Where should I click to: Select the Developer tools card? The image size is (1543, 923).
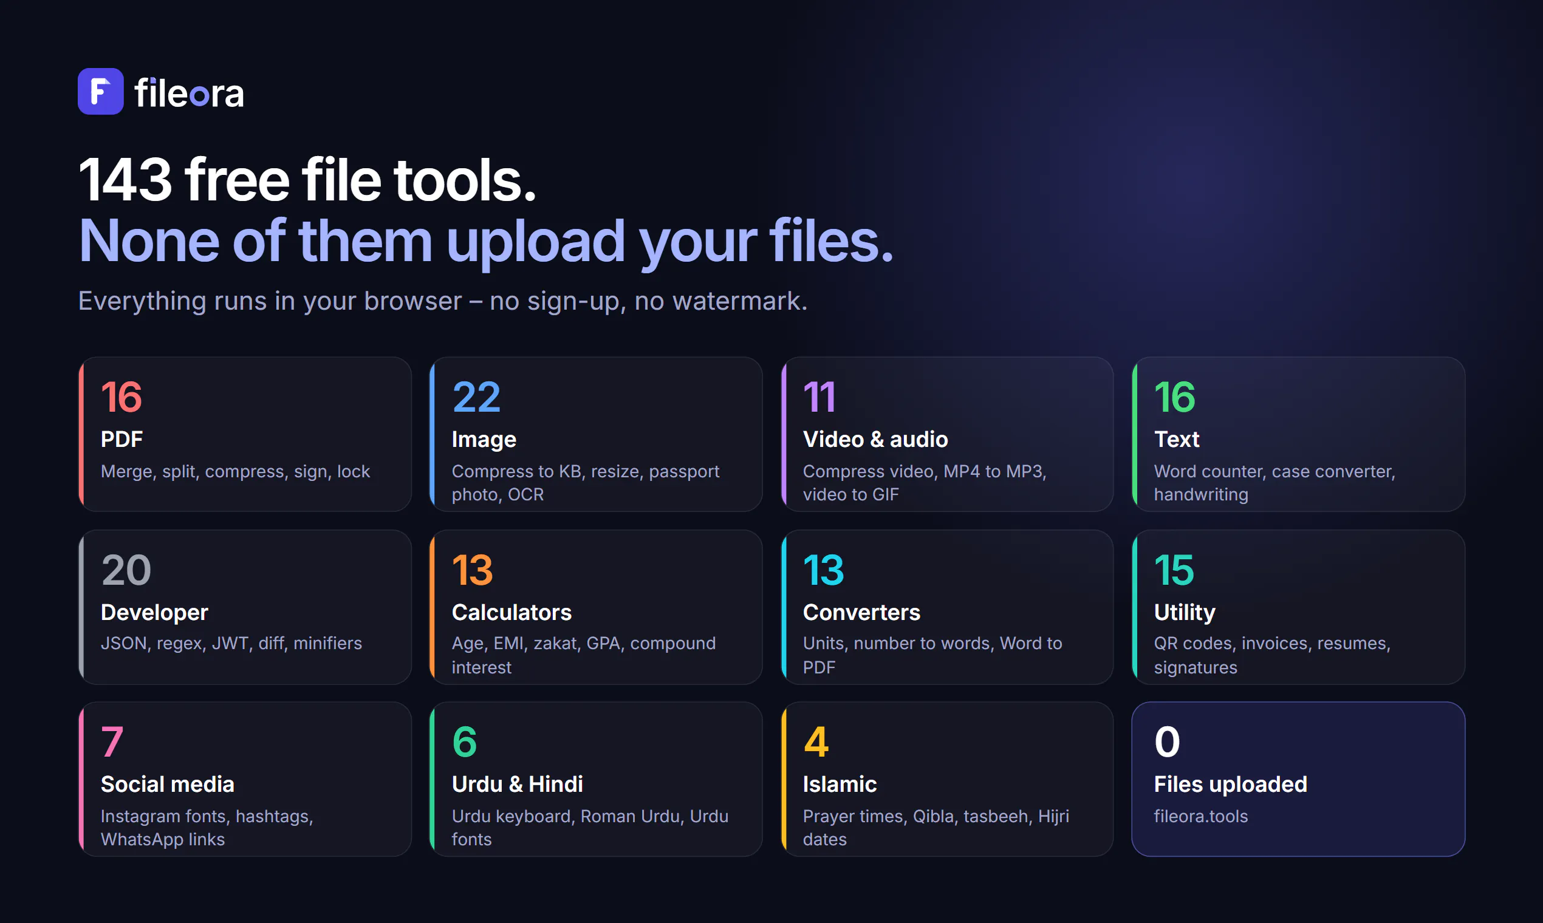point(245,607)
